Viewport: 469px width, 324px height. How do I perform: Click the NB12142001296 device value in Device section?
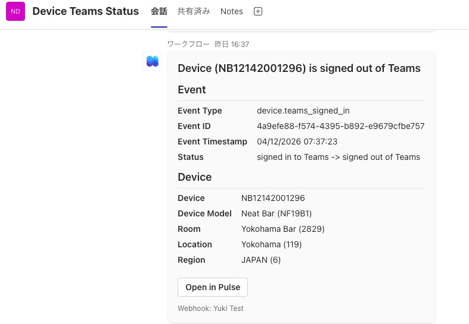click(x=273, y=198)
